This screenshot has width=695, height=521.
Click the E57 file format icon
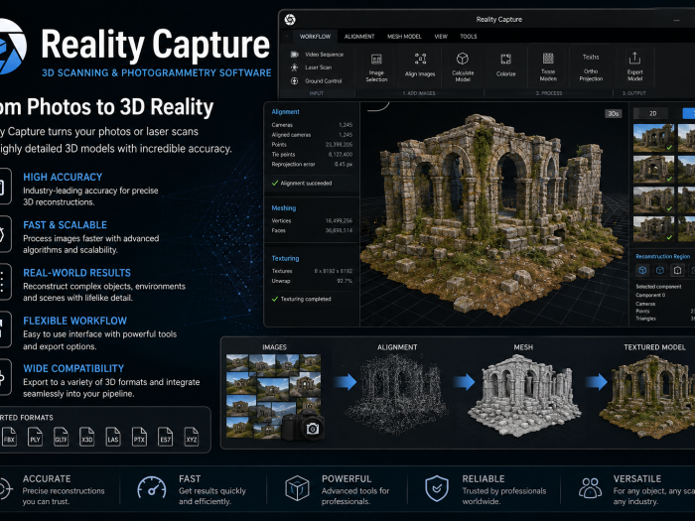coord(166,437)
